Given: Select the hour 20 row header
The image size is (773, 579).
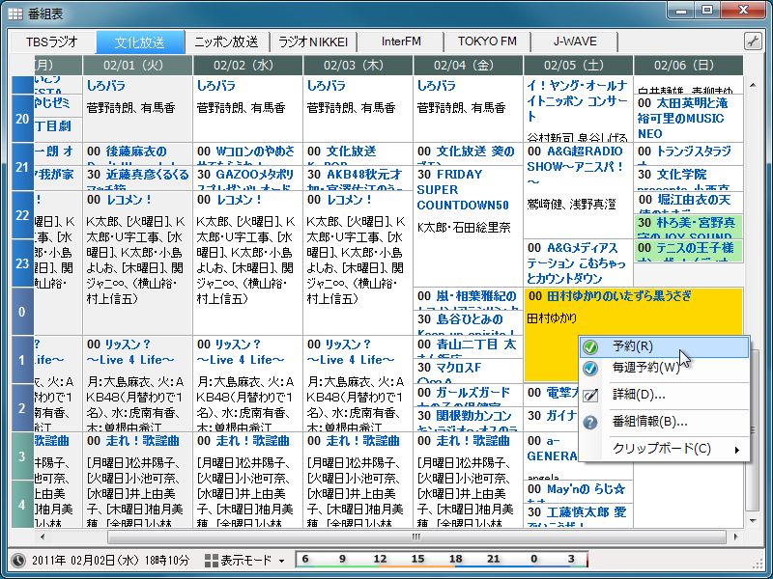Looking at the screenshot, I should pos(22,119).
